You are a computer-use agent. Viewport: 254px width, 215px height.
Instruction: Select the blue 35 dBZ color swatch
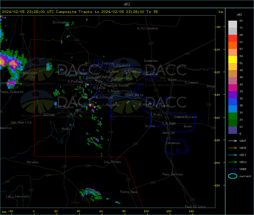tap(233, 102)
